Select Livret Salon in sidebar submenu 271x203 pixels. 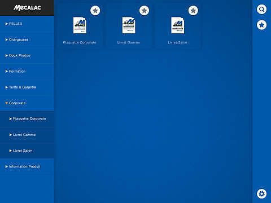(x=27, y=151)
